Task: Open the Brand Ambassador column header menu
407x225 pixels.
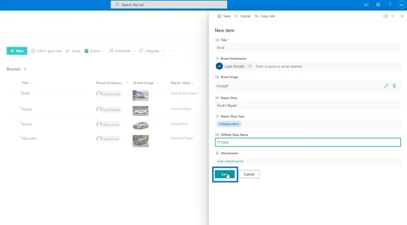Action: (112, 83)
